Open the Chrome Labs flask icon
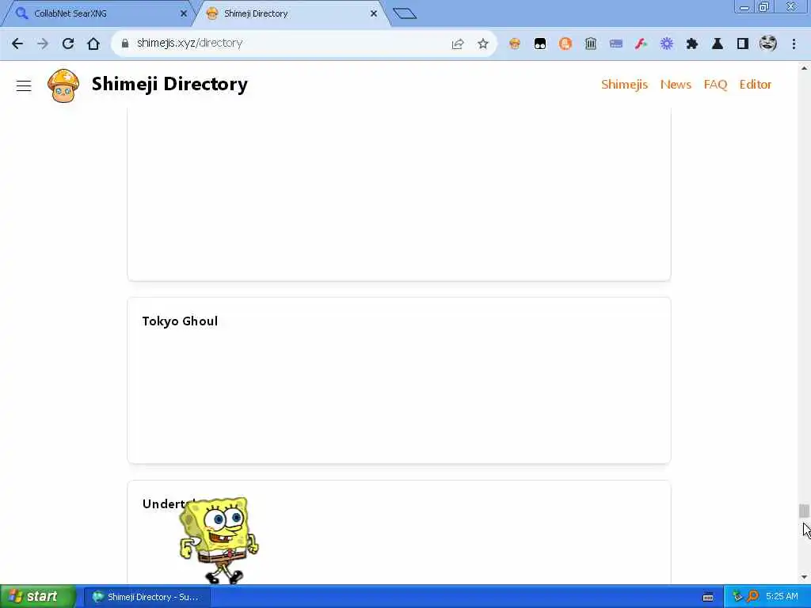 (x=718, y=44)
